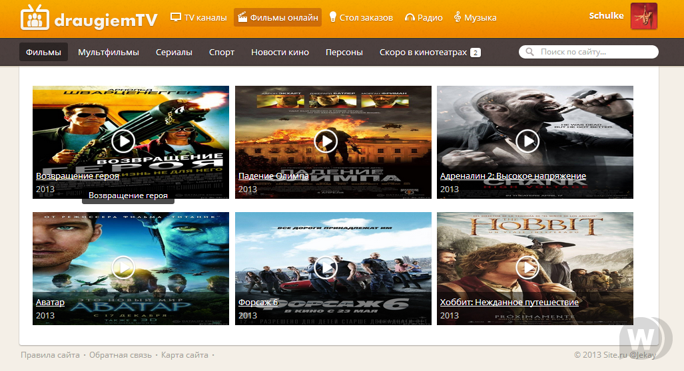
Task: Open the Правила сайта footer link
Action: [x=51, y=356]
